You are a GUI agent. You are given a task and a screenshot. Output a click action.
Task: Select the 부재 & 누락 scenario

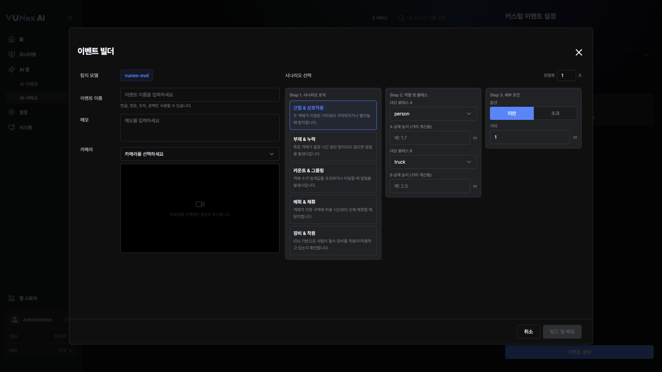point(333,146)
